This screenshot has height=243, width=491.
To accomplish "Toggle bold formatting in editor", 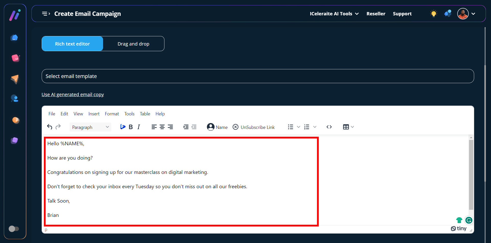I will [131, 127].
